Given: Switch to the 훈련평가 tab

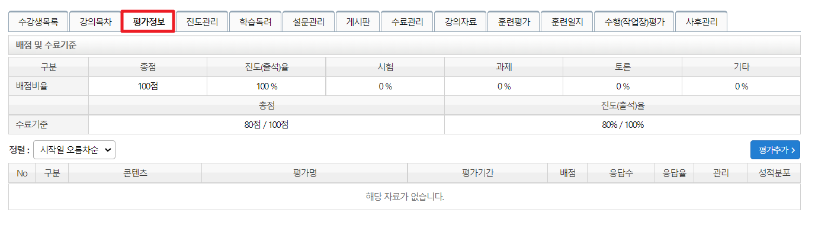Looking at the screenshot, I should coord(514,22).
